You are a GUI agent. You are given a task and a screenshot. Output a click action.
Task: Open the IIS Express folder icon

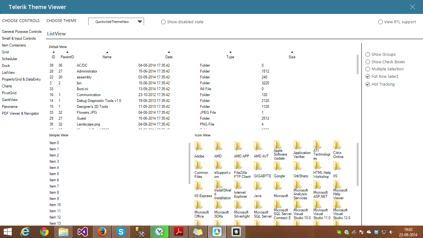tap(198, 186)
